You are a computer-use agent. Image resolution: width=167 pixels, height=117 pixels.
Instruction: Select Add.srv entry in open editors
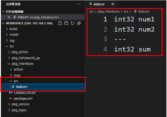(43, 17)
